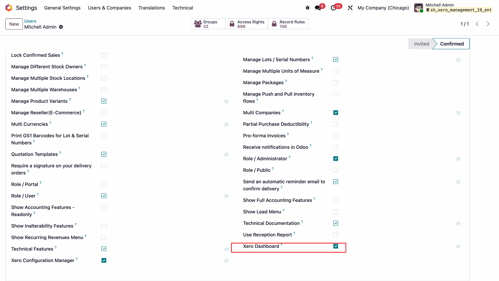Click info icon beside Multi Companies row

458,113
